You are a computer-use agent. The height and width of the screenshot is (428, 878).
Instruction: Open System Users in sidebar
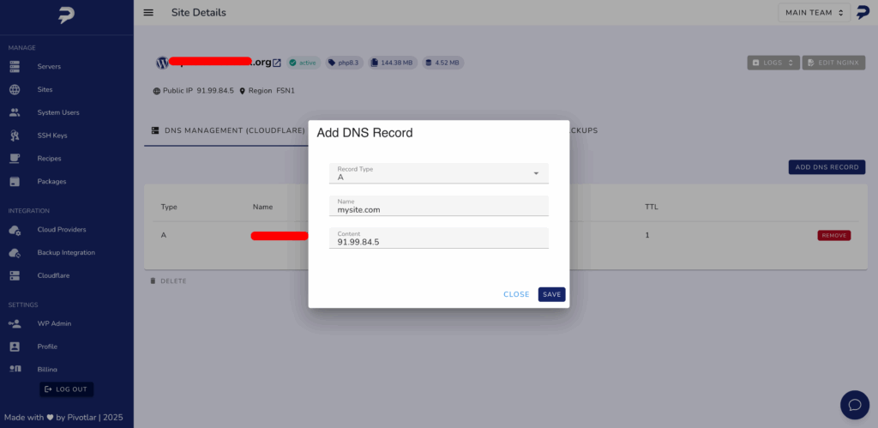pyautogui.click(x=58, y=112)
